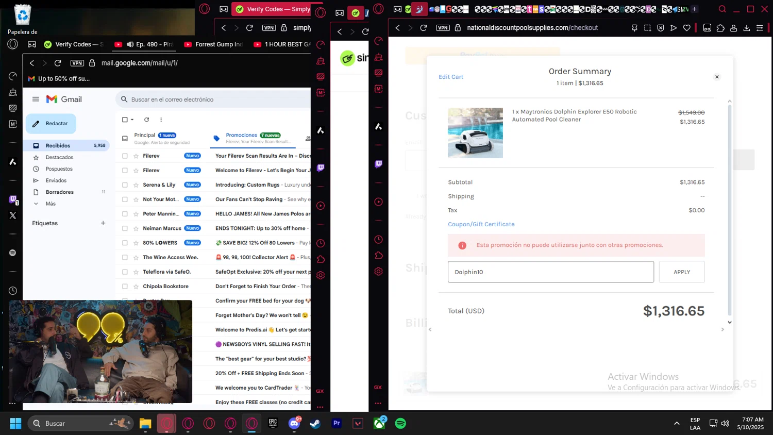Screen dimensions: 773x435
Task: Show hidden system tray icons
Action: [677, 424]
